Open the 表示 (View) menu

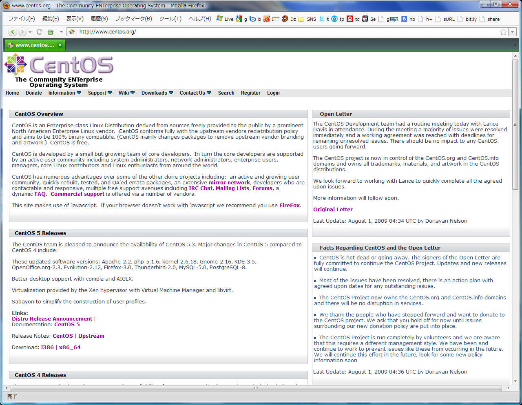pyautogui.click(x=75, y=19)
